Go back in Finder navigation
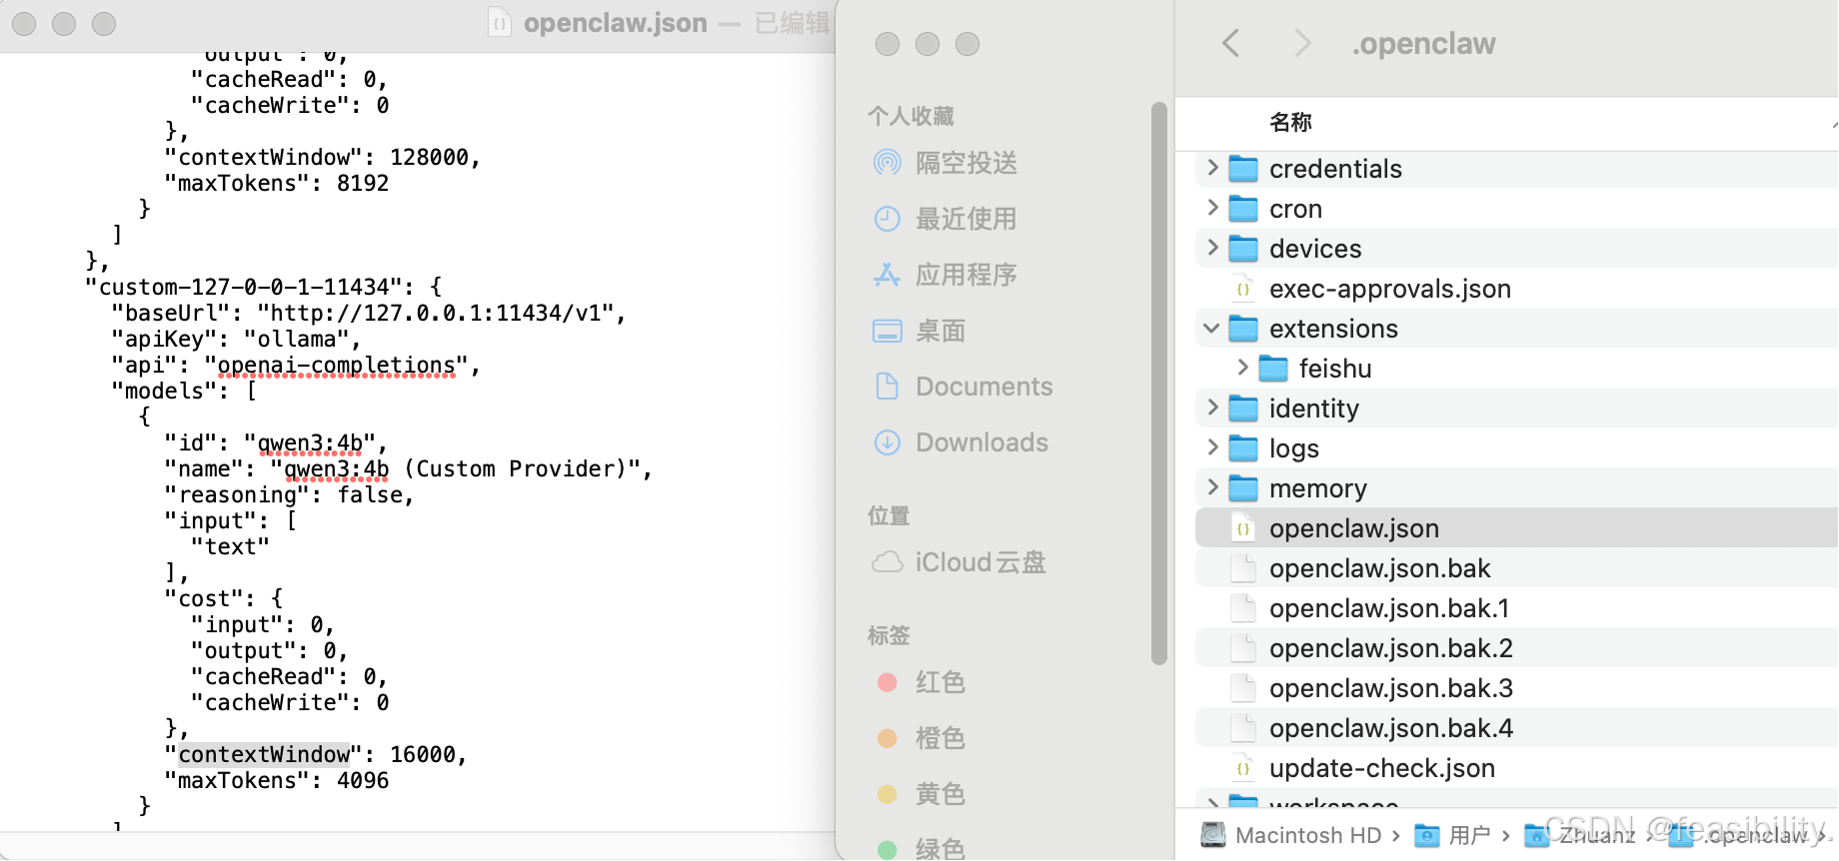This screenshot has height=861, width=1839. click(1231, 43)
